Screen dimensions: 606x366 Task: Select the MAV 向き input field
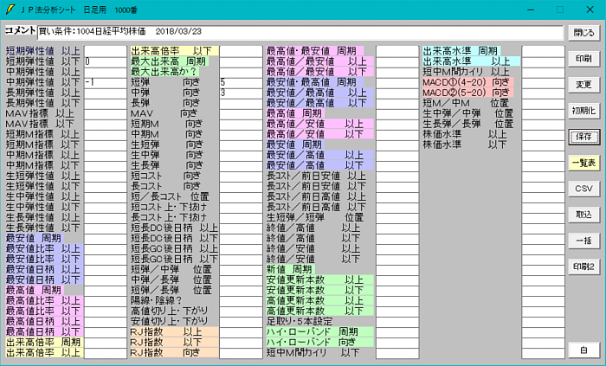click(x=242, y=114)
